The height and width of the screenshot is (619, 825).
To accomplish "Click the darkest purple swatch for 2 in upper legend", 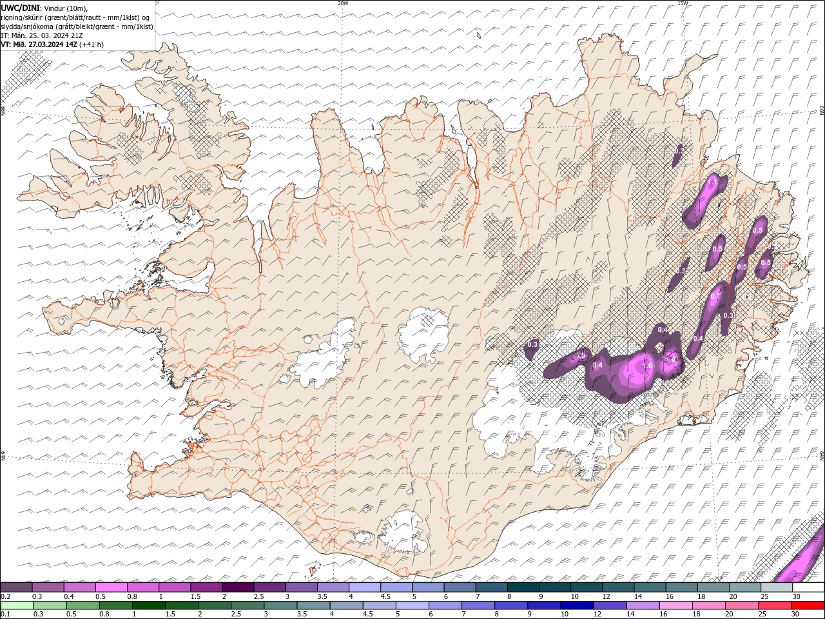I will click(x=238, y=587).
